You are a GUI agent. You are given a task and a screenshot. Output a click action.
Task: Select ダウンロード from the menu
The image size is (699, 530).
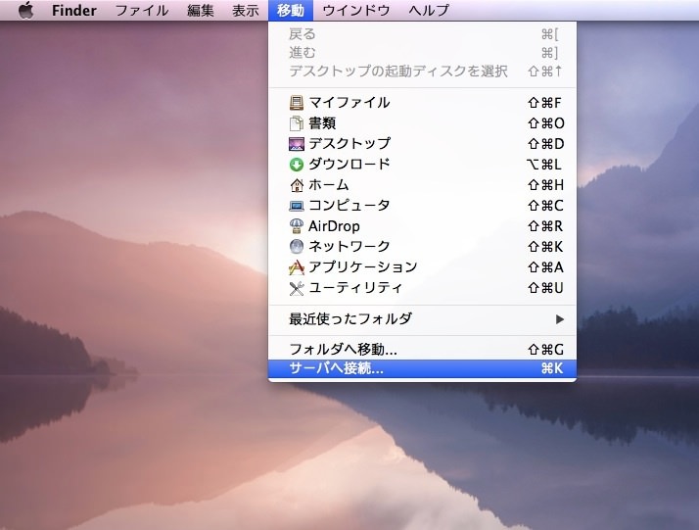(x=422, y=165)
